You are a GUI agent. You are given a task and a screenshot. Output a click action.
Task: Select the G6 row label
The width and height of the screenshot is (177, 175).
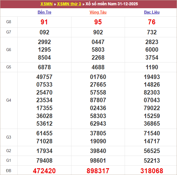pyautogui.click(x=9, y=50)
